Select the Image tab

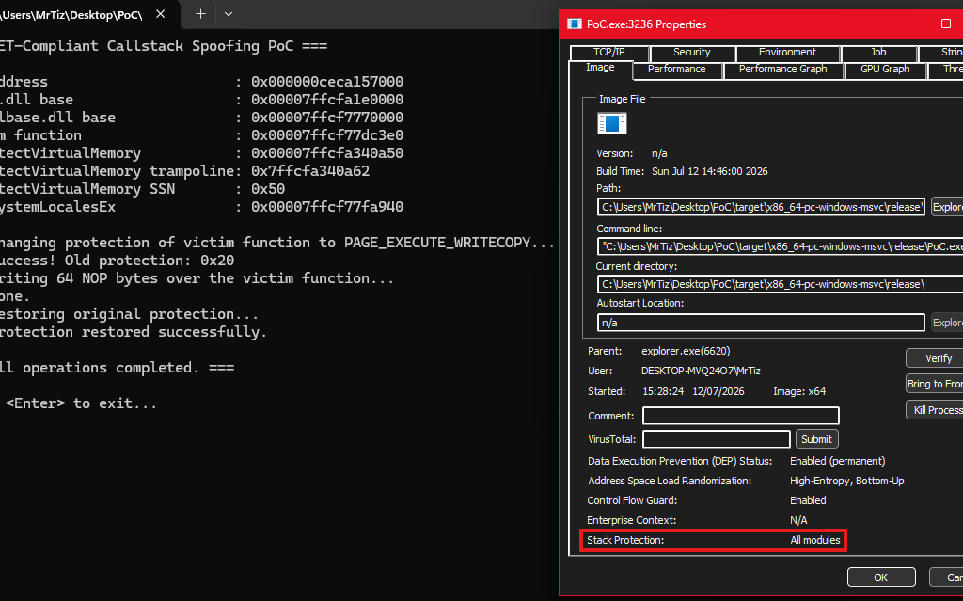(x=600, y=69)
